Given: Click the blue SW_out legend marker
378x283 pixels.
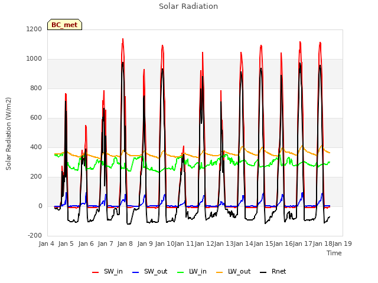Looking at the screenshot, I should coord(136,272).
